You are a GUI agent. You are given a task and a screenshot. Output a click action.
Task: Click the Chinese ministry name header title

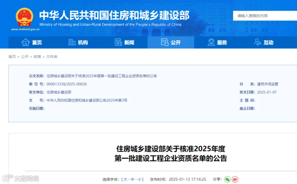click(114, 15)
